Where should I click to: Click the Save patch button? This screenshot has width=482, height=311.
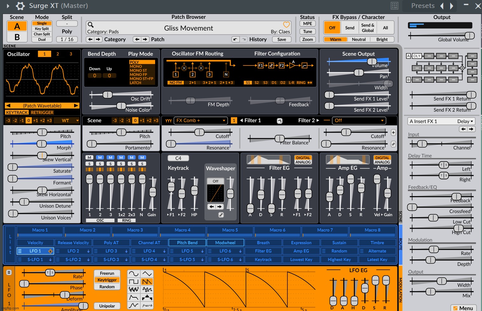pyautogui.click(x=282, y=39)
